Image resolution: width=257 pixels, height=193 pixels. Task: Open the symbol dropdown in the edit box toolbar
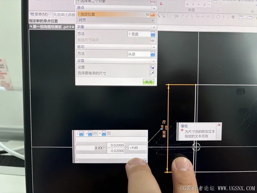click(x=104, y=133)
